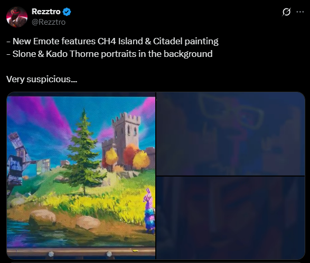
Task: Click the blue verified checkmark badge
Action: 67,12
